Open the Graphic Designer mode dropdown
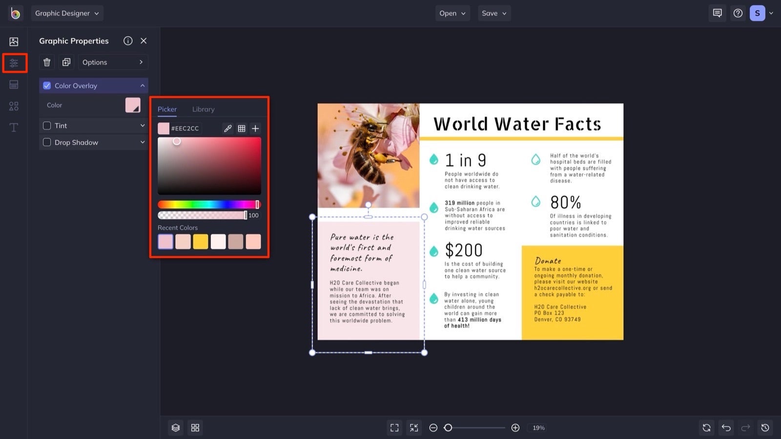781x439 pixels. (67, 13)
